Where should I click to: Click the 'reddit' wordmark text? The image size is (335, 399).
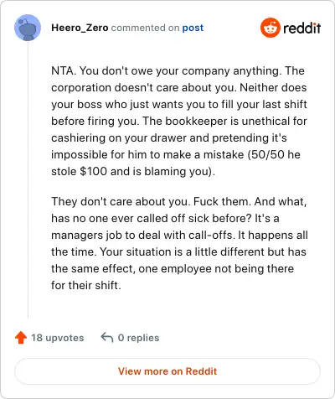[x=302, y=28]
